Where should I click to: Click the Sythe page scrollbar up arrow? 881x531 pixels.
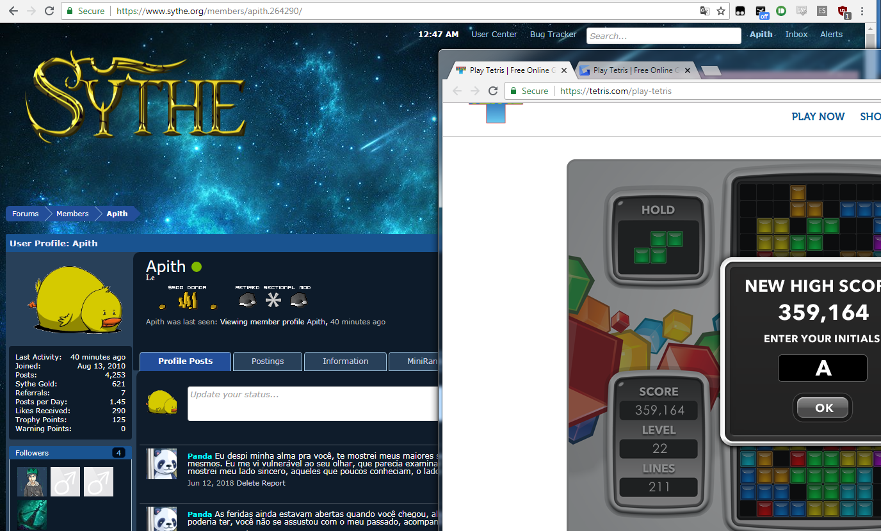[x=870, y=29]
